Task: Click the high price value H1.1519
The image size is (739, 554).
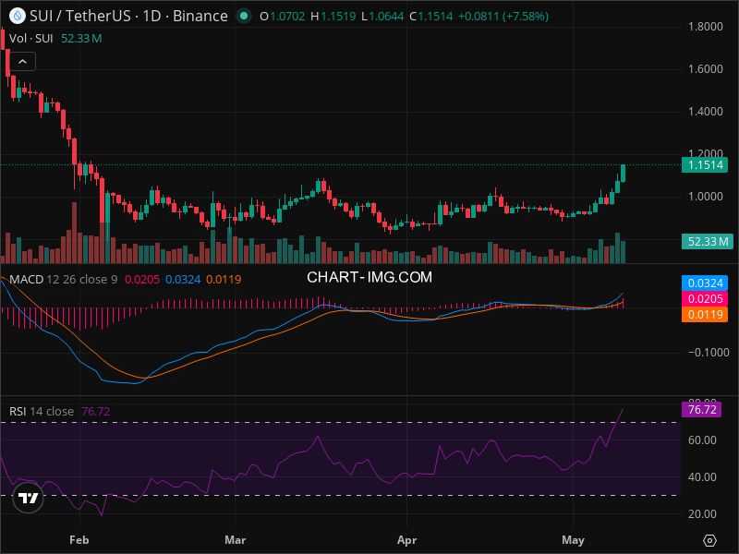Action: (333, 17)
